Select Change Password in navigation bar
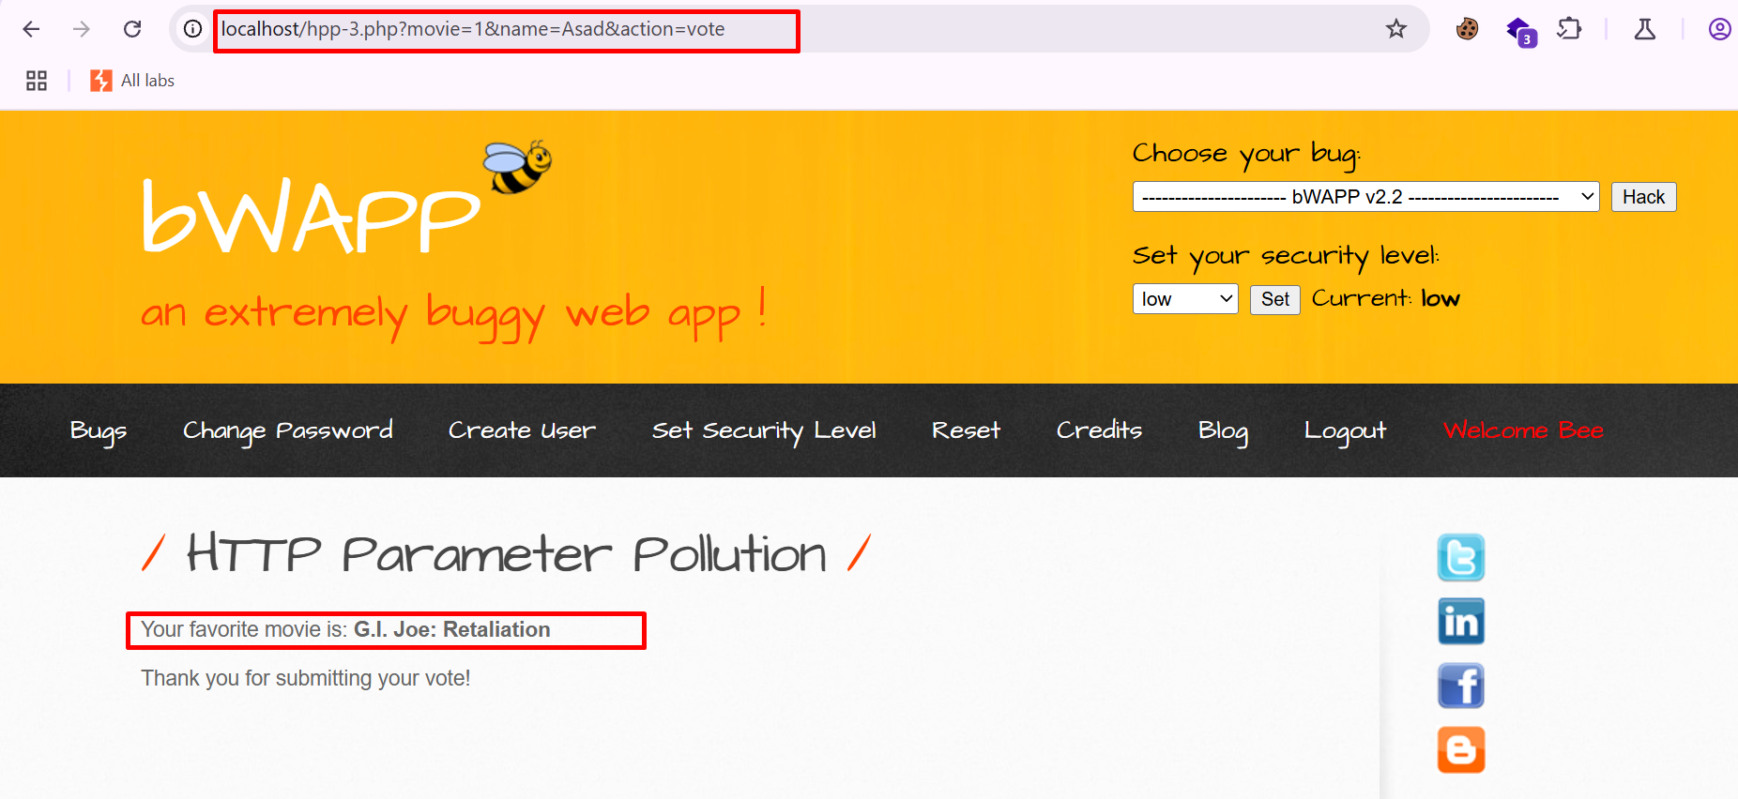The image size is (1738, 799). (x=287, y=430)
